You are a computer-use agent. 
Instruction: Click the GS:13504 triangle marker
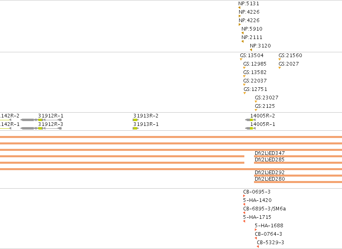point(241,60)
